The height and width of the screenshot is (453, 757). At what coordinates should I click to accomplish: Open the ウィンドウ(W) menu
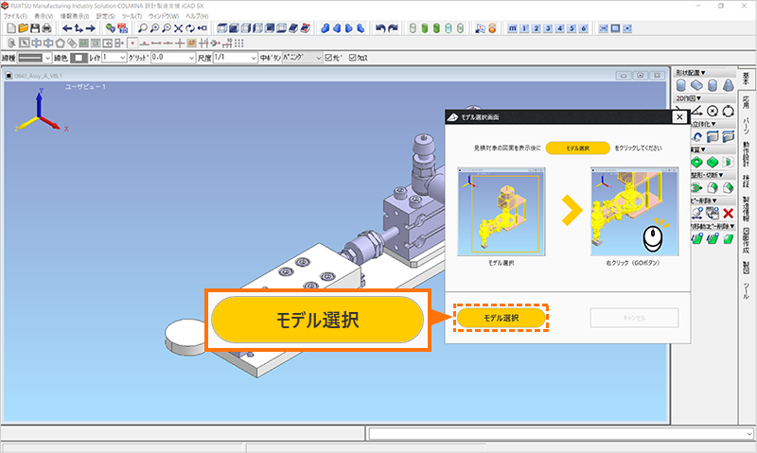(x=164, y=16)
